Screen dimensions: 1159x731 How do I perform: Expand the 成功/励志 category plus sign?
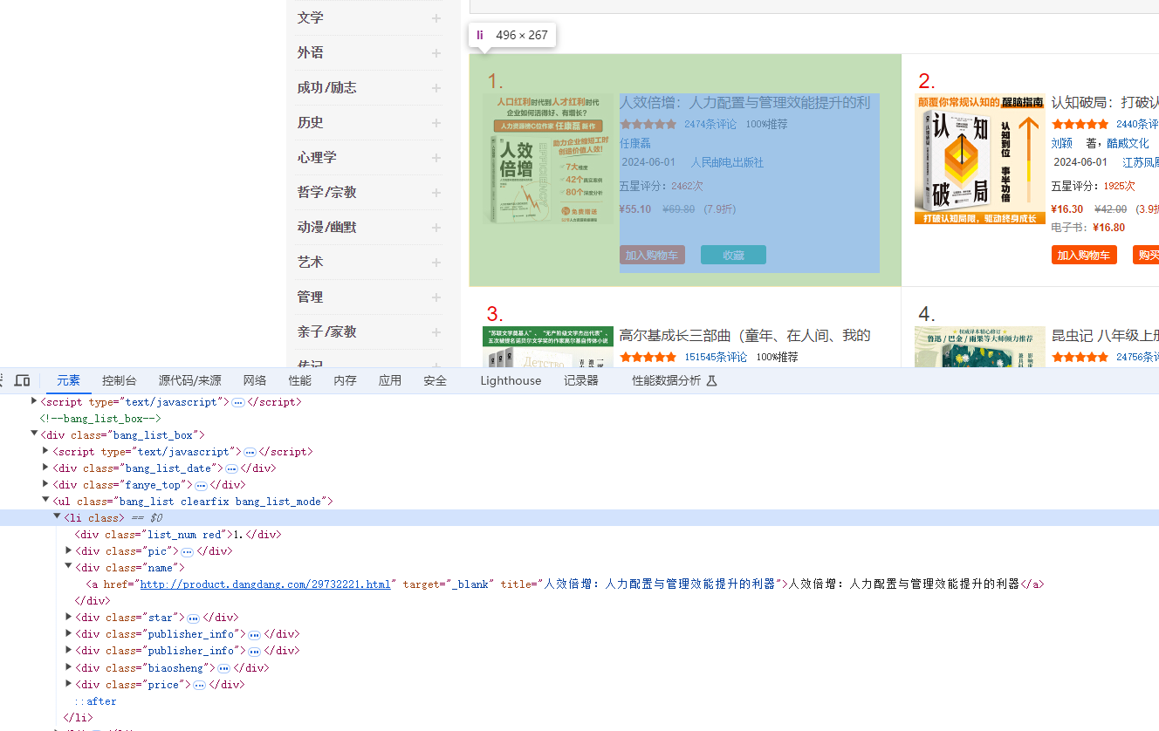(436, 87)
